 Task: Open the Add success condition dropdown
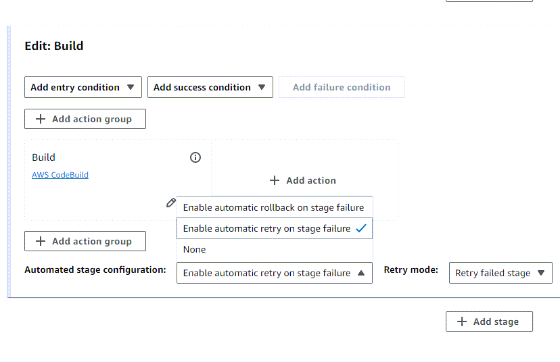210,87
